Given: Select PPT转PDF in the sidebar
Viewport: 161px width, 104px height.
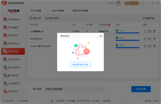Looking at the screenshot, I should click(13, 91).
